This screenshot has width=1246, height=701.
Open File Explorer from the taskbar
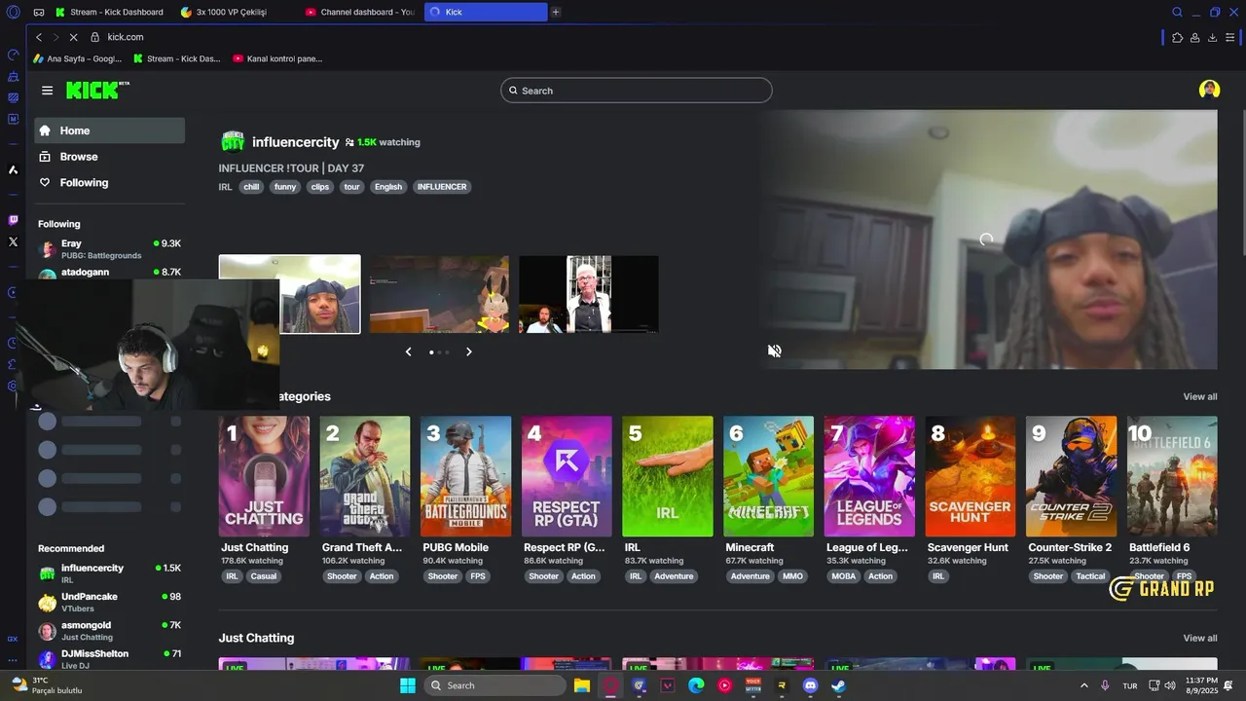click(x=582, y=685)
